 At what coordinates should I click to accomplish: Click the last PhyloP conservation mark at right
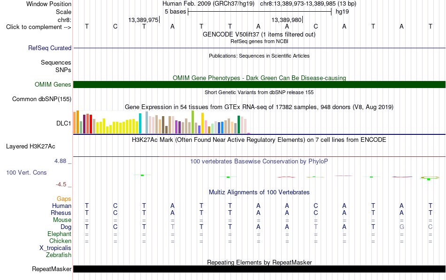coord(430,178)
